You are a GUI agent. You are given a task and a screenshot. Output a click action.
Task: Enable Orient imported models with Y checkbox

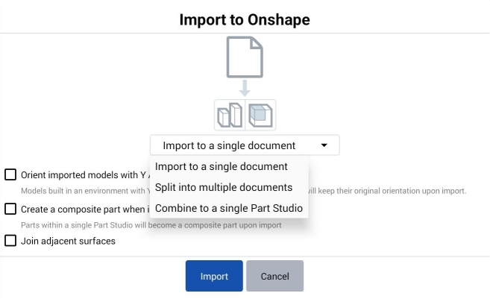10,174
